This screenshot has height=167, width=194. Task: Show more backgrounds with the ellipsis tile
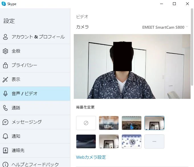(x=154, y=141)
